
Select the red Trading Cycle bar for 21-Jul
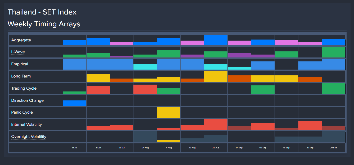98,90
